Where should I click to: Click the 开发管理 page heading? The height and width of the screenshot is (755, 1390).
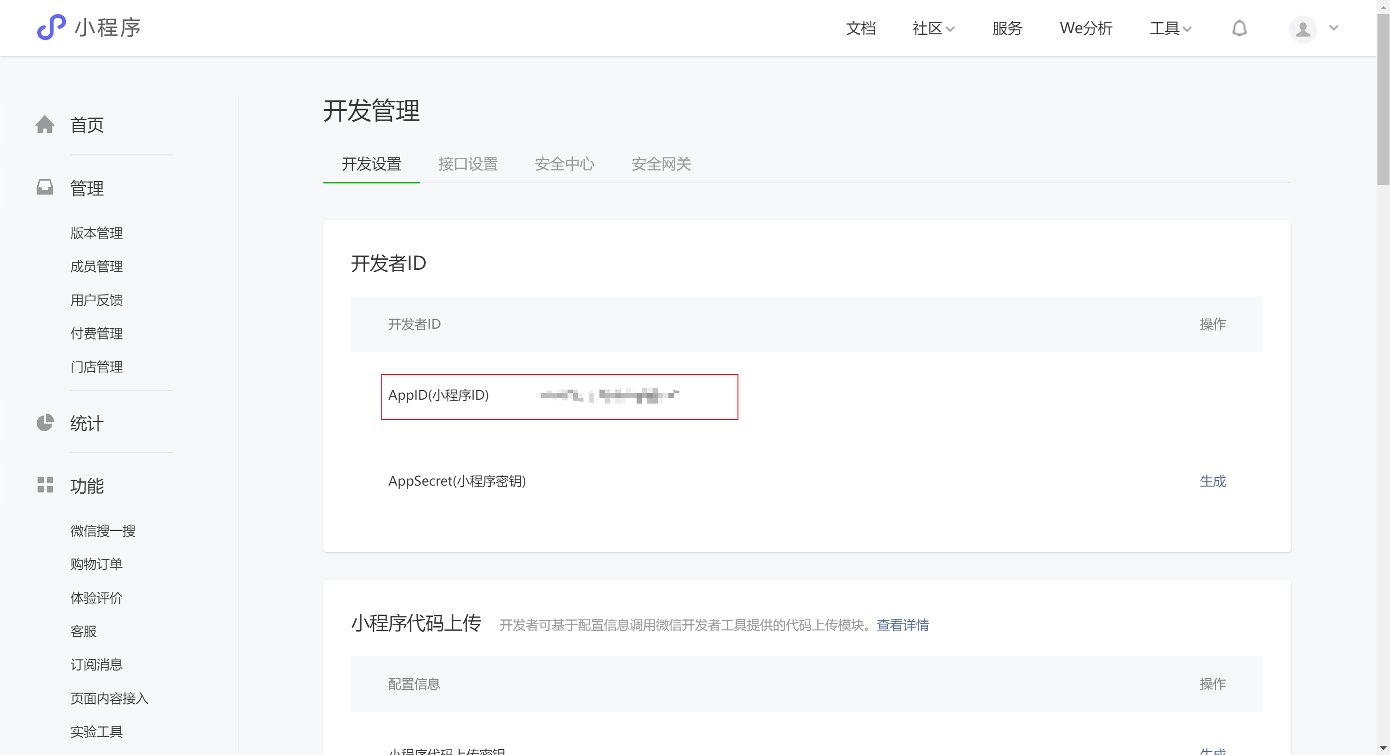(x=371, y=111)
